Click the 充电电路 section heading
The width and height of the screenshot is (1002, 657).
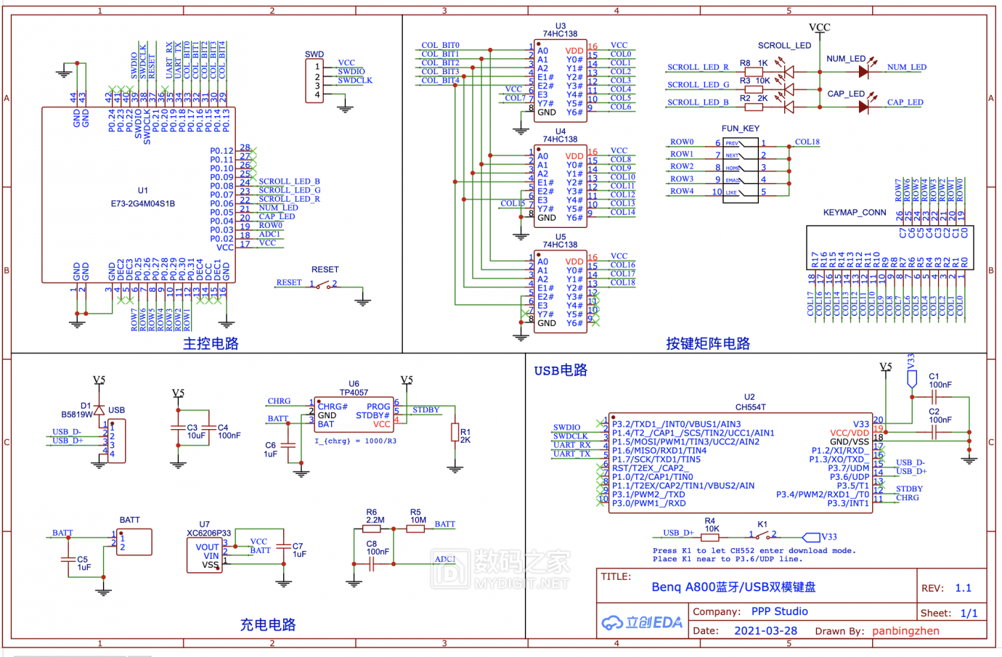(x=268, y=624)
